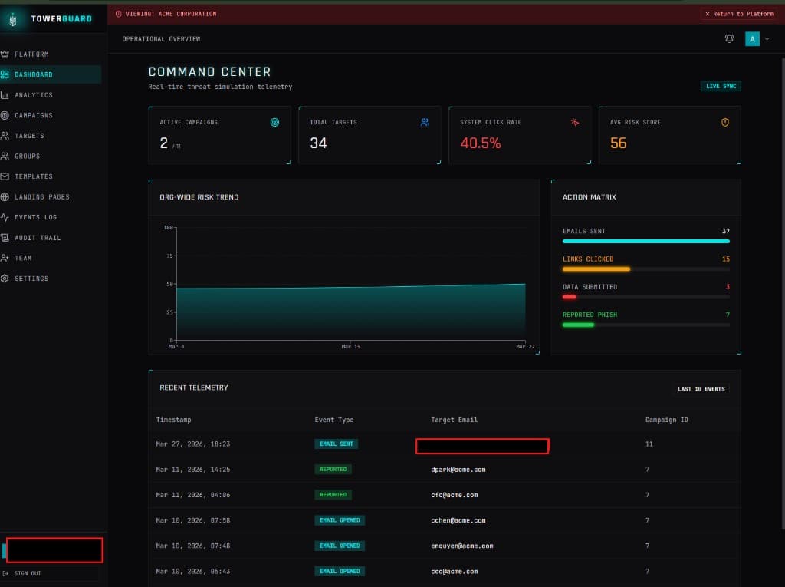Image resolution: width=785 pixels, height=587 pixels.
Task: Toggle the LIVE SYNC indicator
Action: coord(720,86)
